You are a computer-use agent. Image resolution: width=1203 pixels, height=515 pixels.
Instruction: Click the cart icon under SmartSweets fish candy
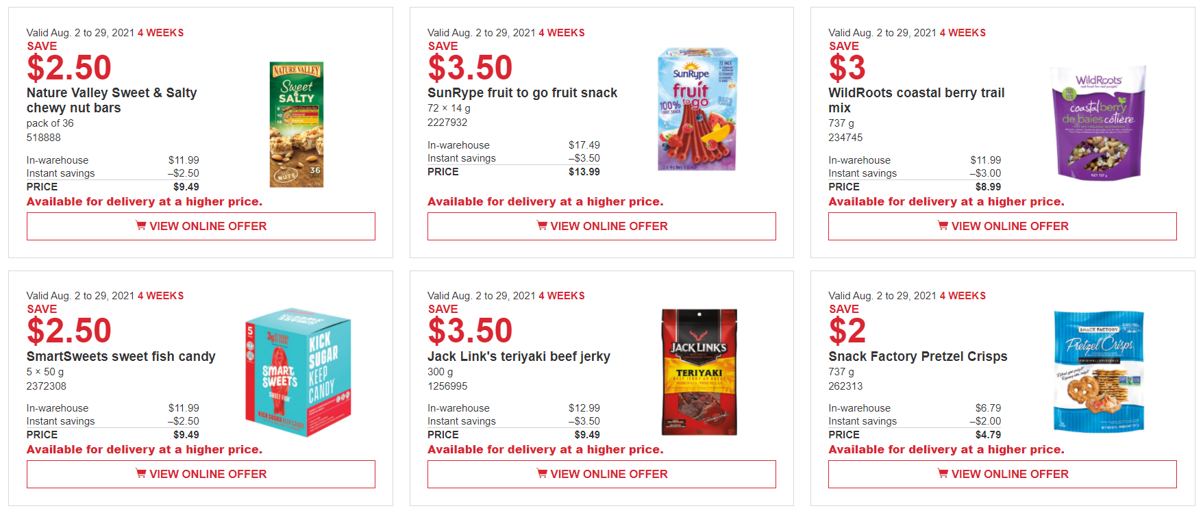pos(140,473)
